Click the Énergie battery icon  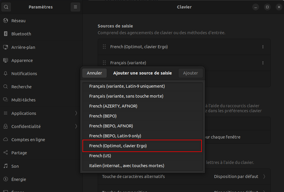coord(6,179)
